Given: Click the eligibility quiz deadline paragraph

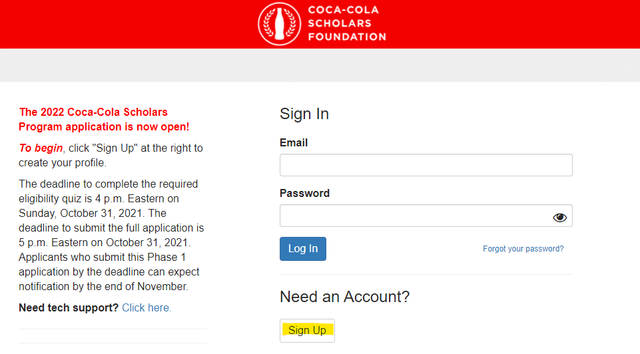Looking at the screenshot, I should (x=111, y=236).
